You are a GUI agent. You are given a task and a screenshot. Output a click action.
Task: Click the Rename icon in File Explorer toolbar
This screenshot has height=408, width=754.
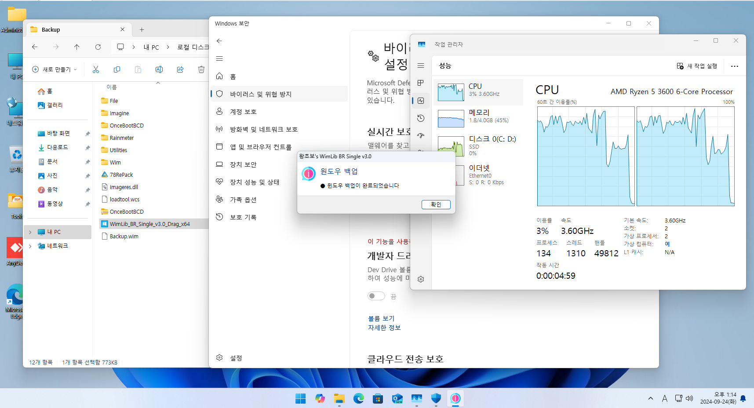(159, 69)
